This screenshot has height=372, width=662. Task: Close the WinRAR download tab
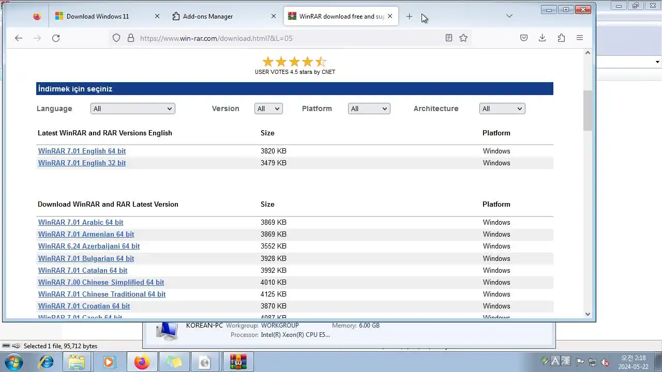pyautogui.click(x=390, y=17)
